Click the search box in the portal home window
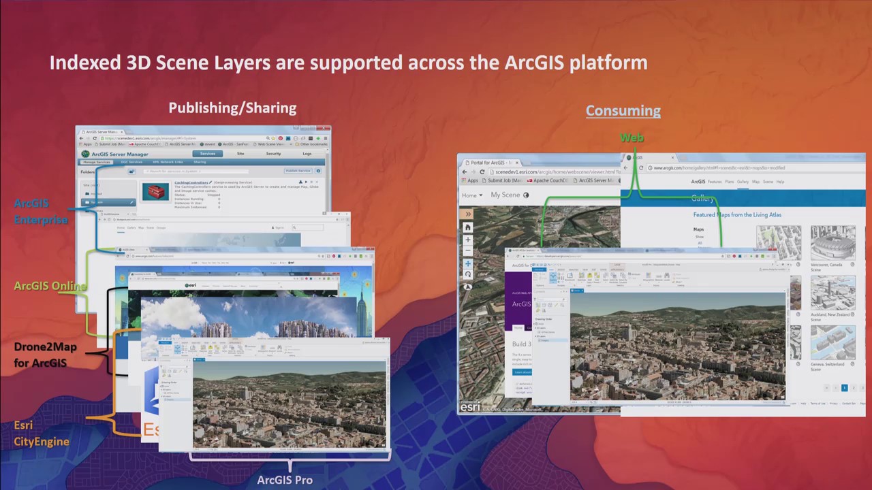 [x=308, y=227]
